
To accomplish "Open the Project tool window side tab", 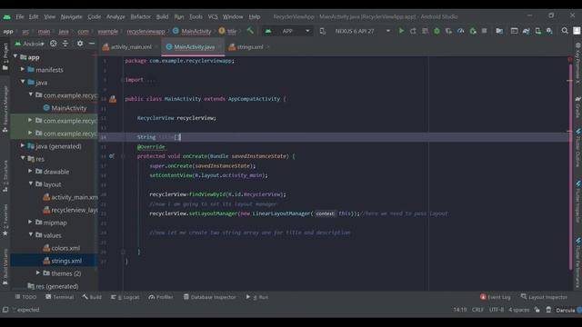I will (x=5, y=56).
